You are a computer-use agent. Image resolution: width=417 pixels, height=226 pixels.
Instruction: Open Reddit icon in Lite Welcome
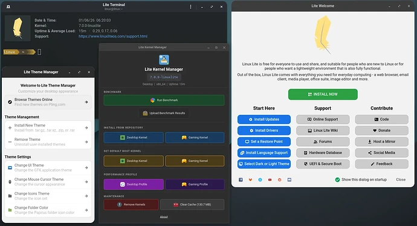click(279, 179)
